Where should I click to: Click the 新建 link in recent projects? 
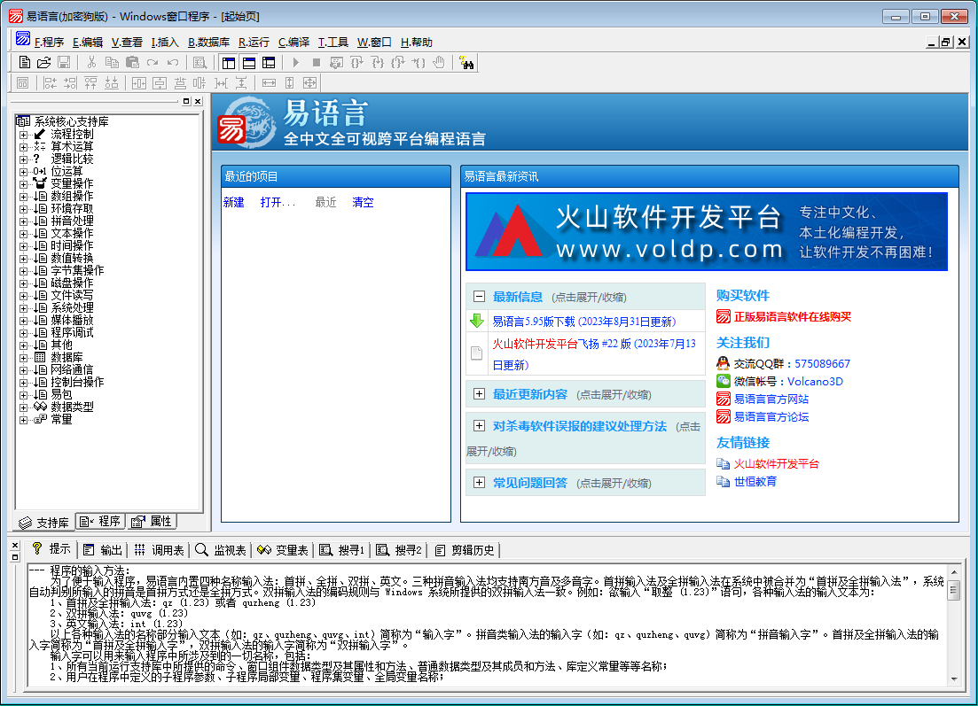tap(233, 202)
